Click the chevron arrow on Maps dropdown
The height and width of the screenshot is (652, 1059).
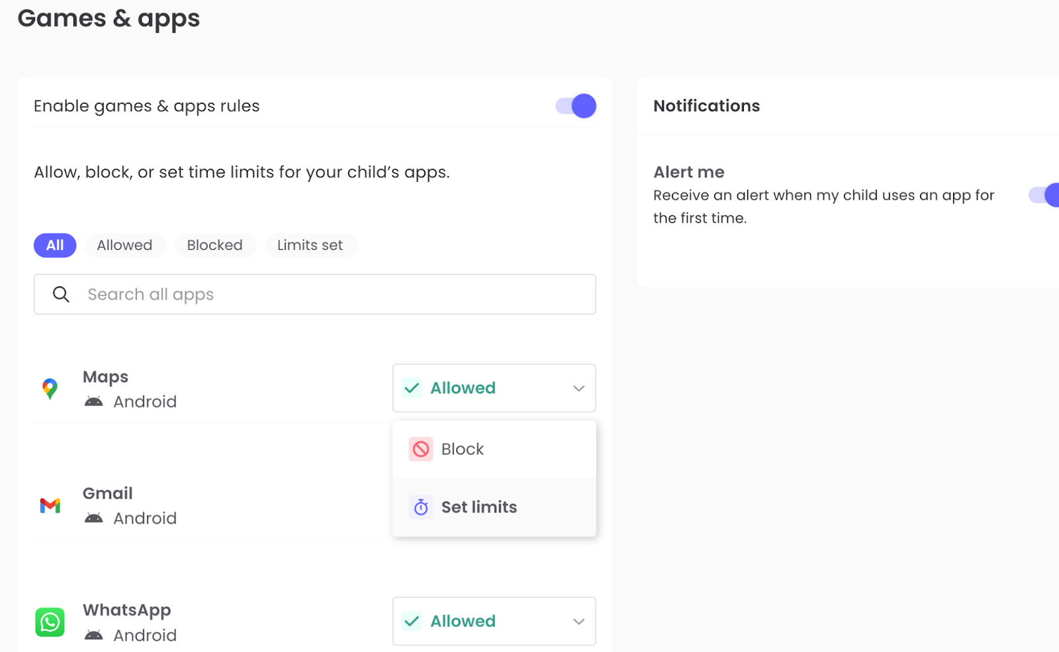click(x=579, y=388)
